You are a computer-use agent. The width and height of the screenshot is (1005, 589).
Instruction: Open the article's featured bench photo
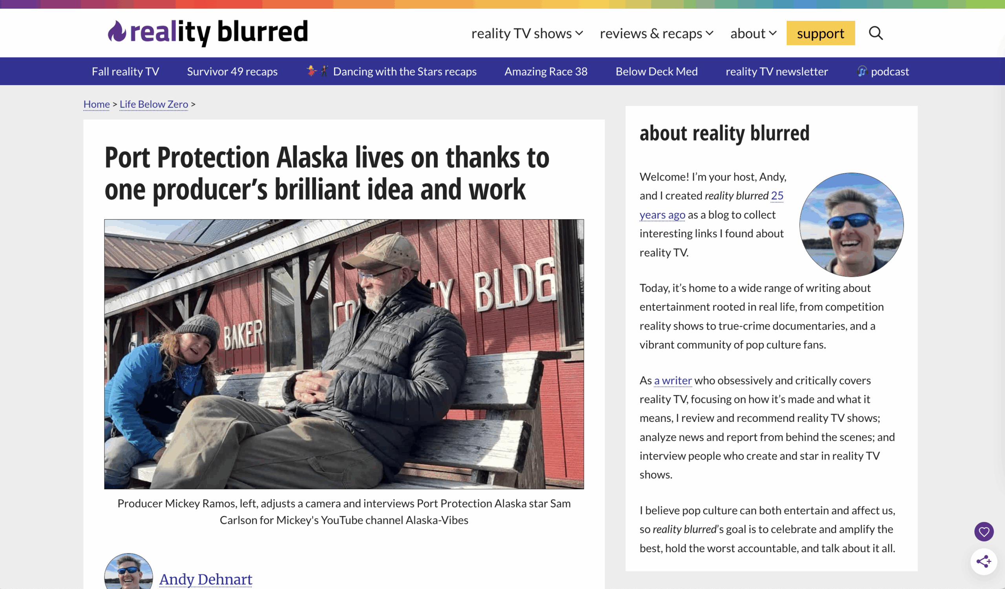point(344,354)
